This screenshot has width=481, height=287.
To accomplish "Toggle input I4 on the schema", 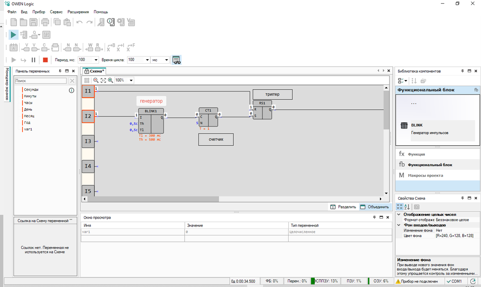I will click(88, 166).
